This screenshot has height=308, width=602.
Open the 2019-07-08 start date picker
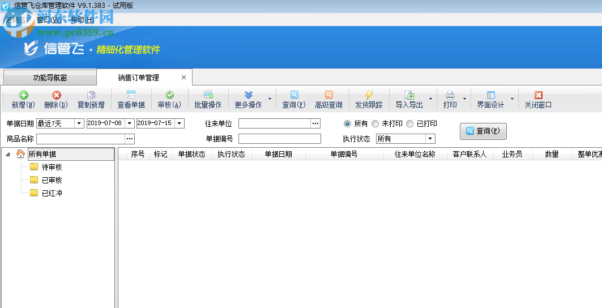(129, 123)
